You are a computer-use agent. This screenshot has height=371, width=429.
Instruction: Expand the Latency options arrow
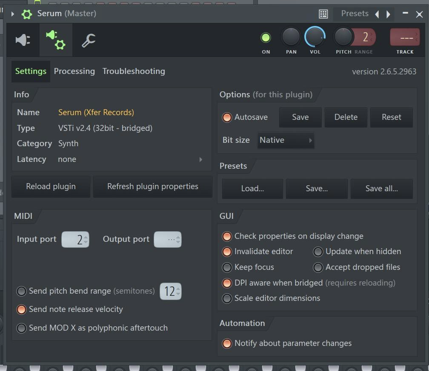pyautogui.click(x=201, y=159)
